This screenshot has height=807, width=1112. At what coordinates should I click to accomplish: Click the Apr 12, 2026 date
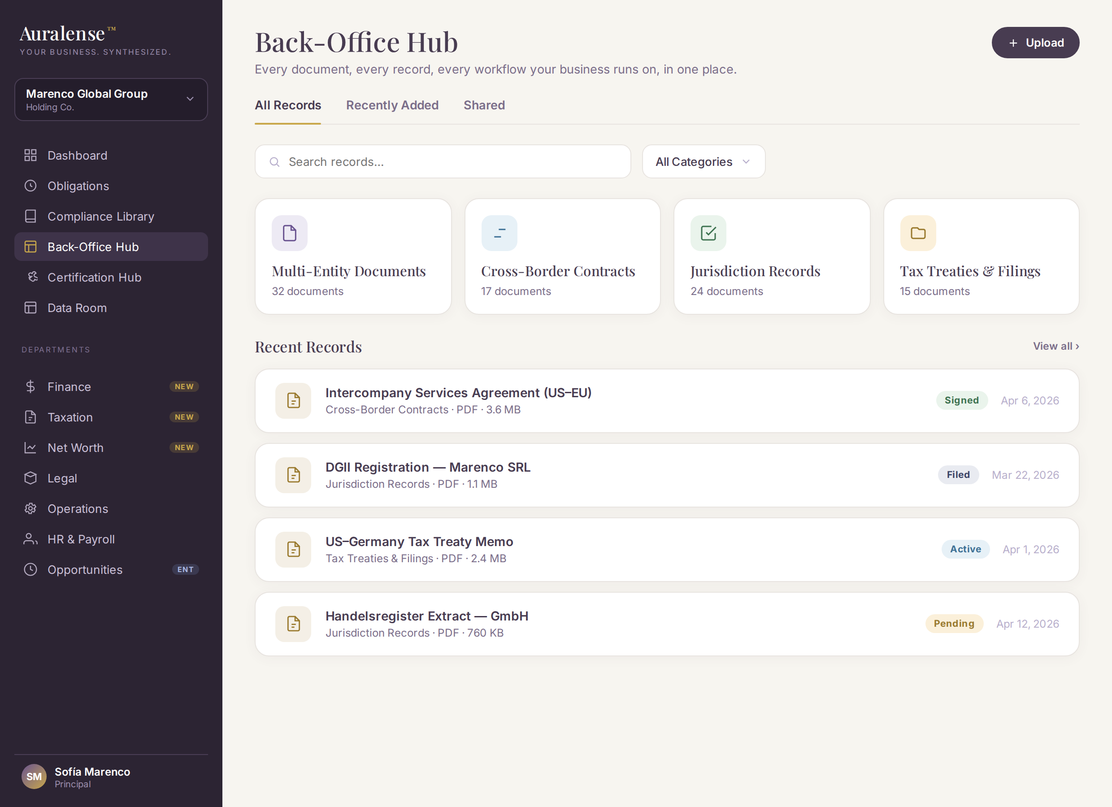(1027, 624)
